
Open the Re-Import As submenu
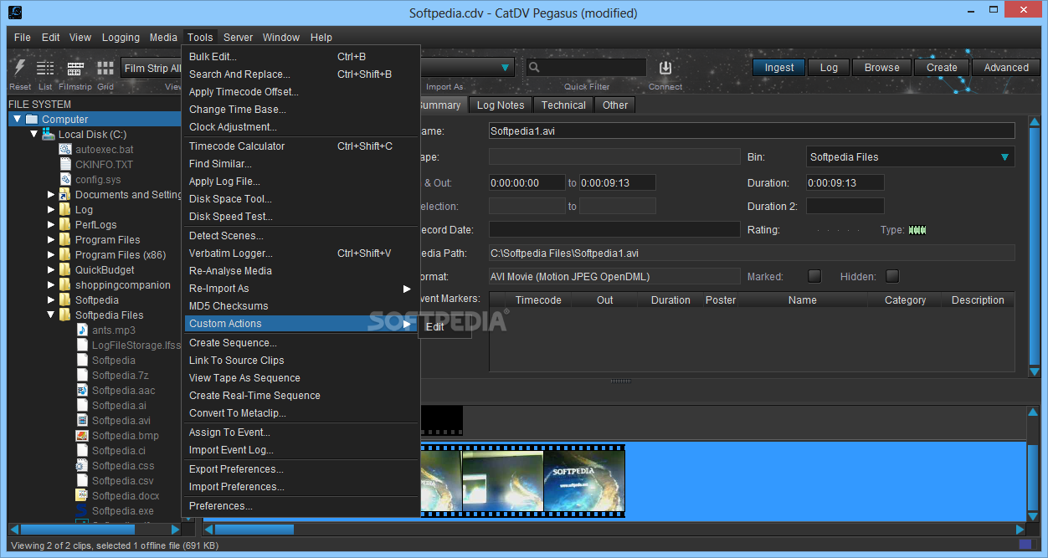pyautogui.click(x=301, y=289)
